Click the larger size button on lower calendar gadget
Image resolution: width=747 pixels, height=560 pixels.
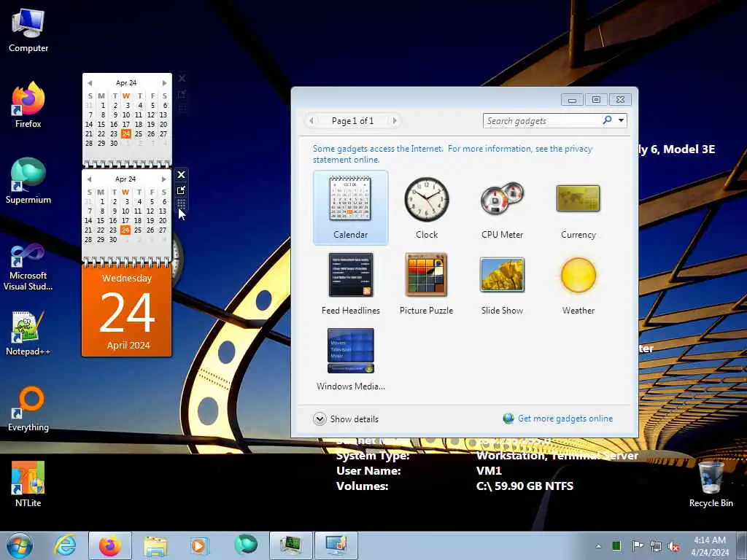click(x=181, y=190)
